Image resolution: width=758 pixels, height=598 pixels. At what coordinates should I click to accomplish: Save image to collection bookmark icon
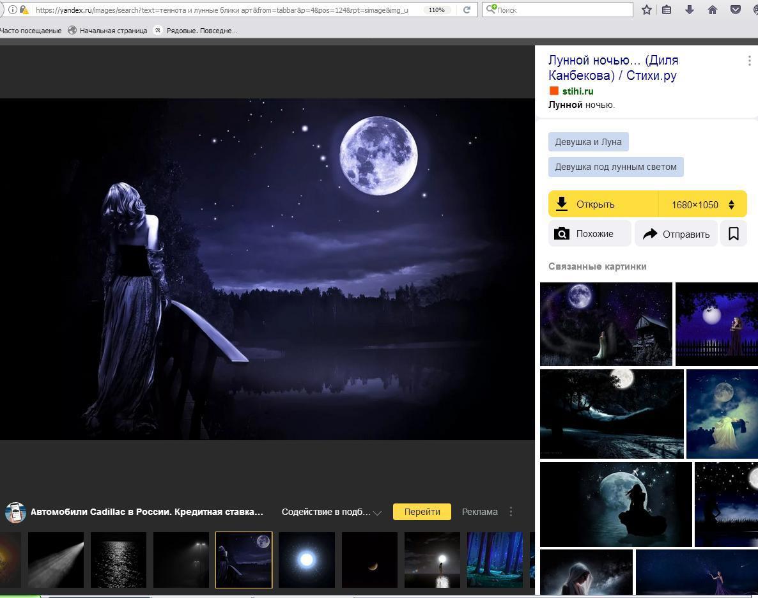734,234
